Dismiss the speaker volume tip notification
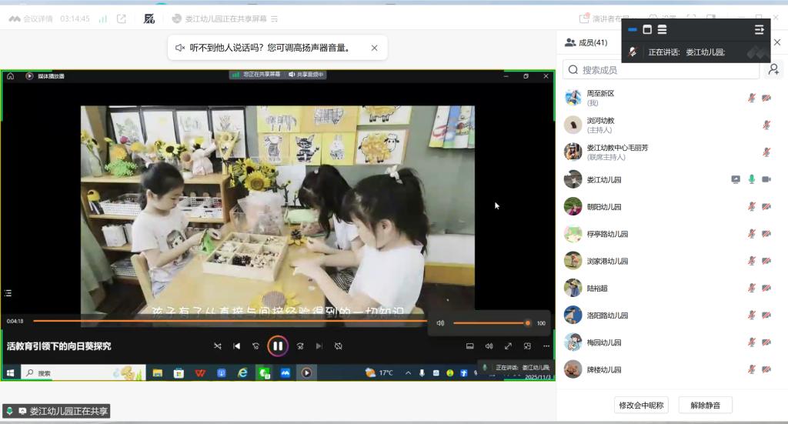The width and height of the screenshot is (788, 424). click(374, 48)
